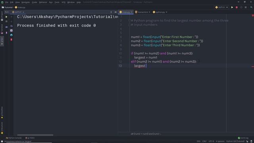254x143 pixels.
Task: Clear all output with the red trash icon
Action: (x=12, y=40)
